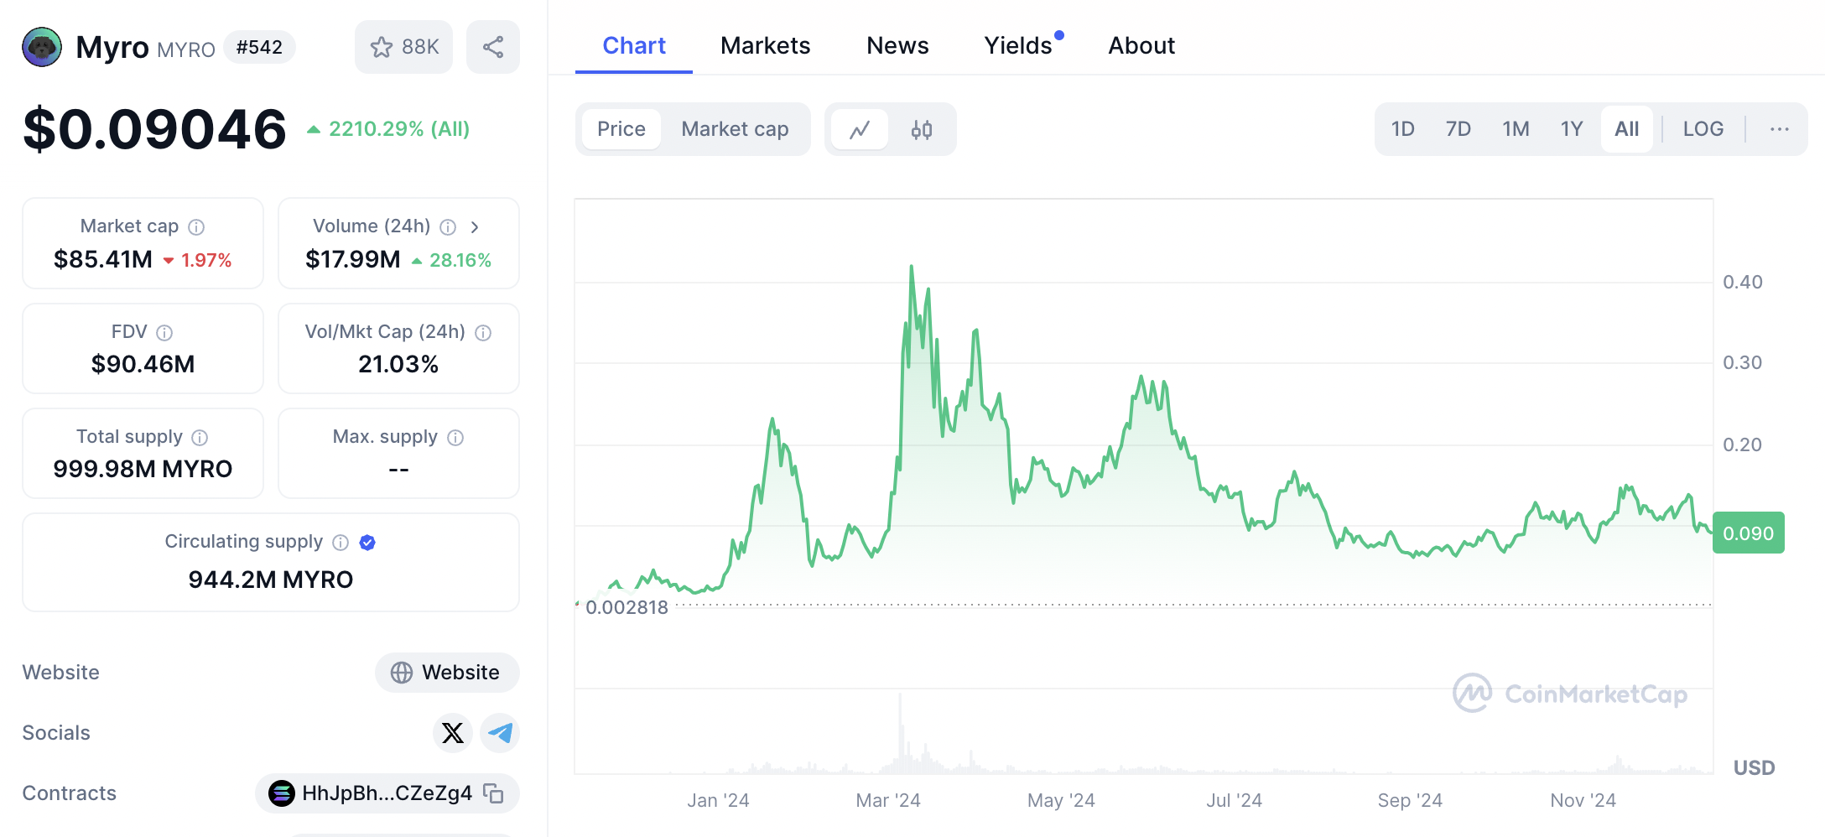
Task: Set chart range to 7D
Action: (x=1458, y=129)
